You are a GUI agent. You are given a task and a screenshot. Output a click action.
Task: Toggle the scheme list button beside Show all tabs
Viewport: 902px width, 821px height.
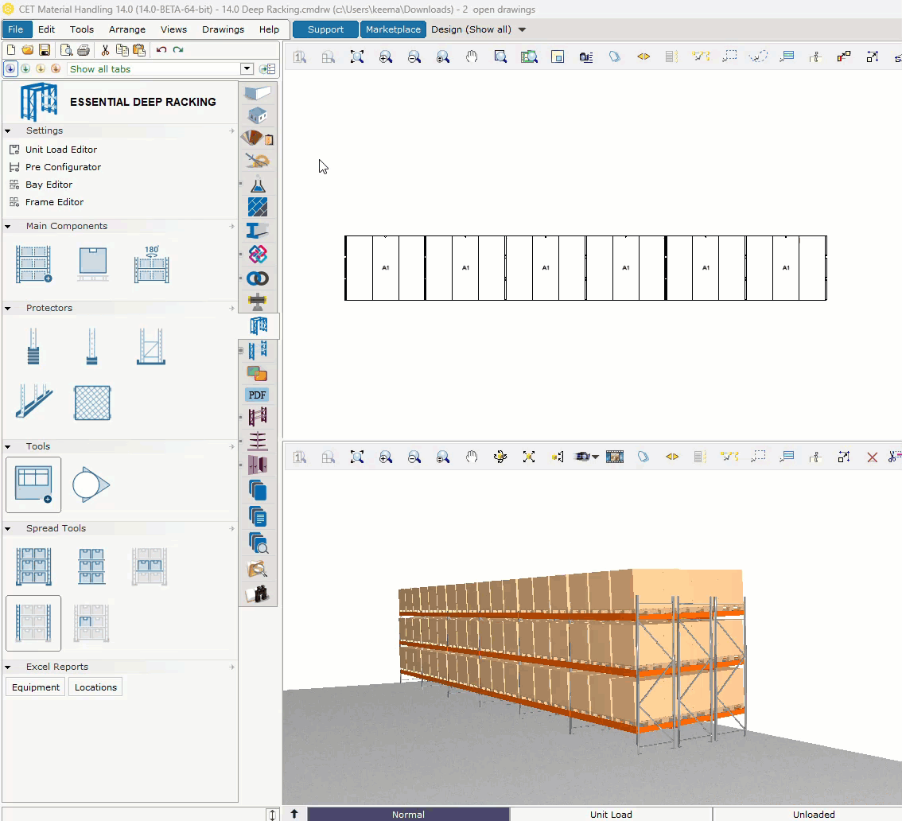(267, 69)
